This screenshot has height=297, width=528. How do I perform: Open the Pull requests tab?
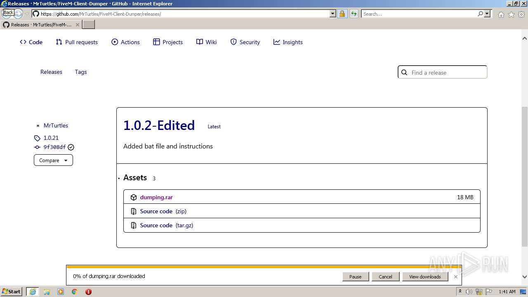pos(77,42)
